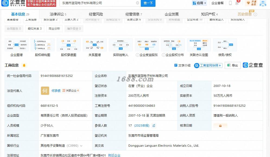Select the registration number 441900000104863
This screenshot has height=157, width=270.
click(142, 106)
